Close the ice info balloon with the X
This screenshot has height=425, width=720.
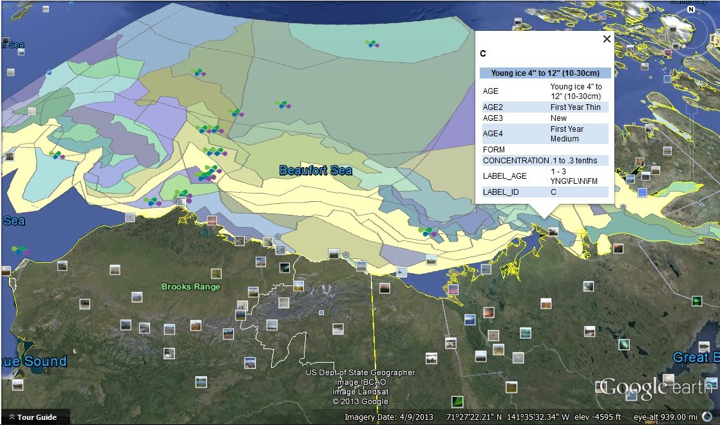coord(607,39)
